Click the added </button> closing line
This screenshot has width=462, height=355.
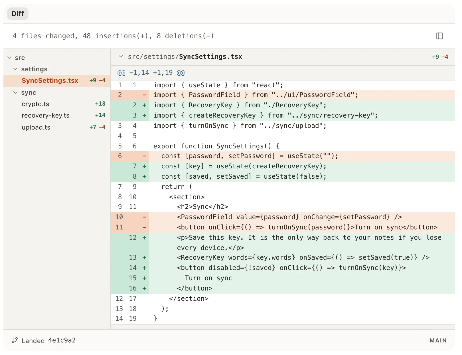283,288
